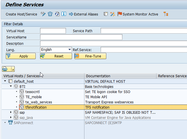The width and height of the screenshot is (187, 139).
Task: Click the Fine-Tune button
Action: pos(90,56)
